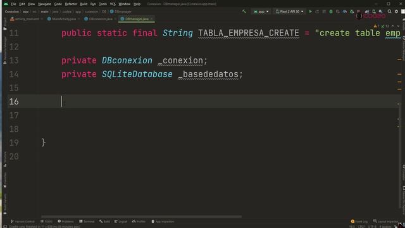Click the Attach Debugger to Android Process icon
Viewport: 405px width, 228px height.
pos(352,11)
